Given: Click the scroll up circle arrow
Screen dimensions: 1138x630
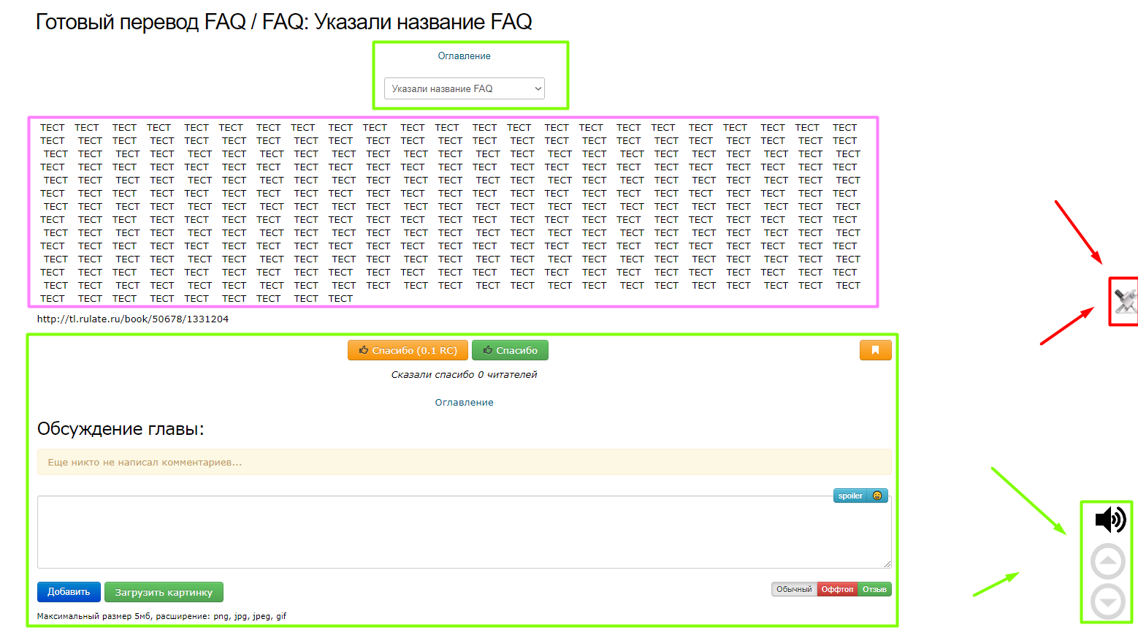Looking at the screenshot, I should (x=1107, y=561).
